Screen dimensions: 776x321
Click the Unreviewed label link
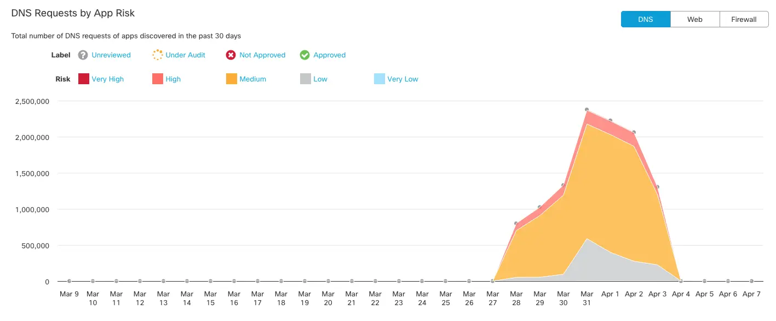111,55
